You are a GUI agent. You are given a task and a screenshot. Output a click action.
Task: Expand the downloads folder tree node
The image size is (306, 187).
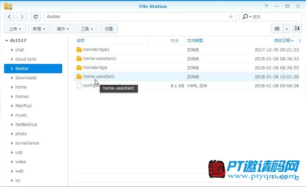[12, 78]
